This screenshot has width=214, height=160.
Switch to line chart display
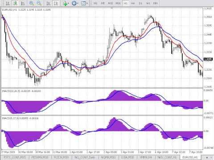click(x=23, y=3)
